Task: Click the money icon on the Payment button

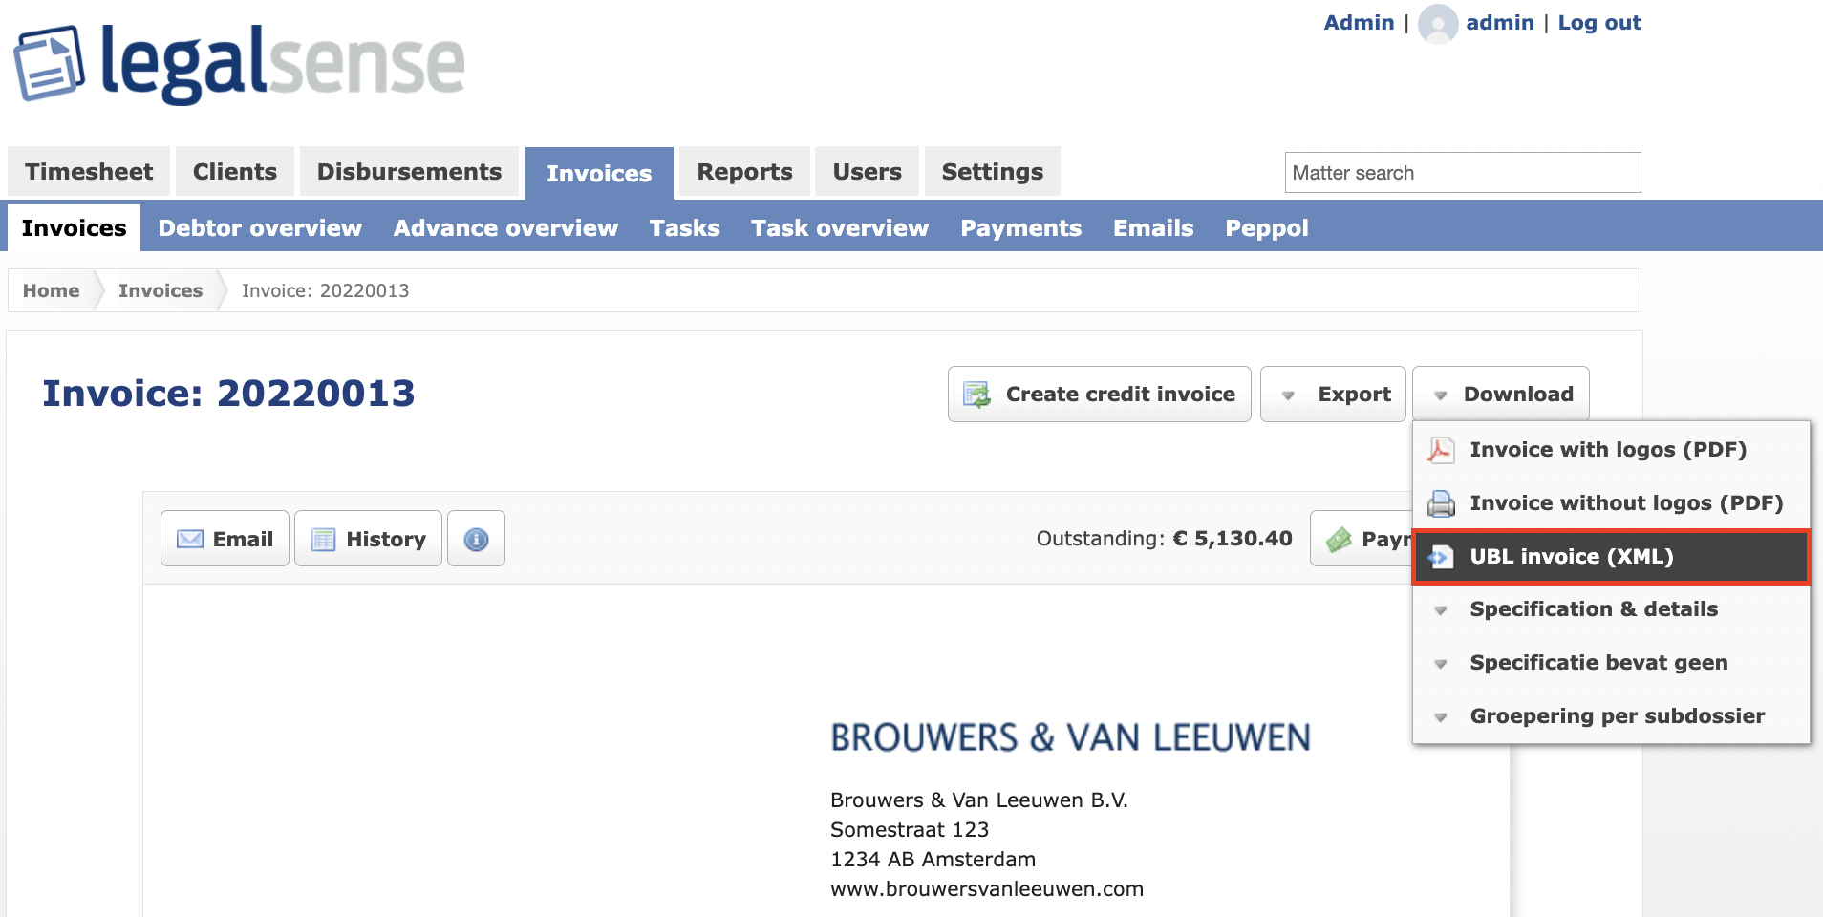Action: pyautogui.click(x=1339, y=540)
